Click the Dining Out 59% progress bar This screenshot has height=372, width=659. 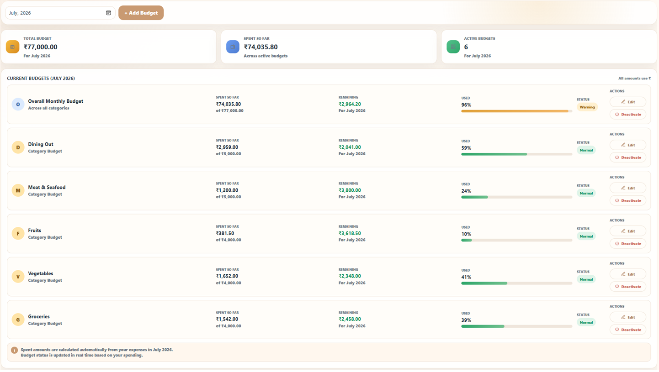516,154
